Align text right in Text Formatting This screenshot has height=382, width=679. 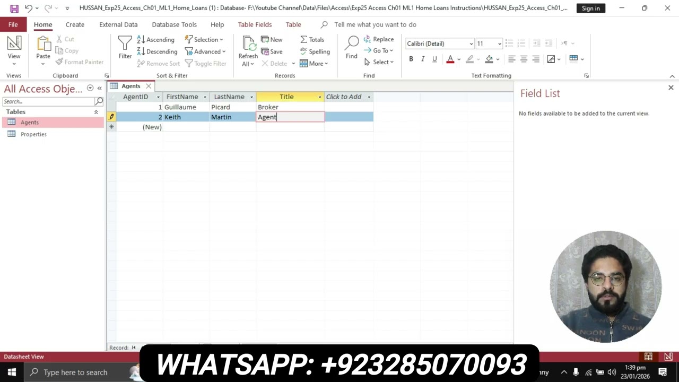tap(536, 59)
